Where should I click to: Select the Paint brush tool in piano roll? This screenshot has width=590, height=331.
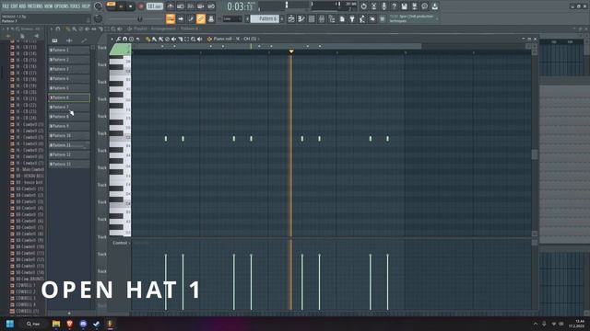(x=154, y=39)
